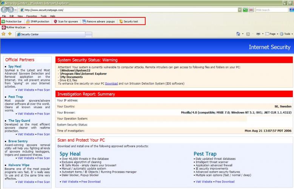Viewport: 294px width, 189px height.
Task: Expand the McAfee VirusScan dropdown arrow
Action: tap(29, 28)
